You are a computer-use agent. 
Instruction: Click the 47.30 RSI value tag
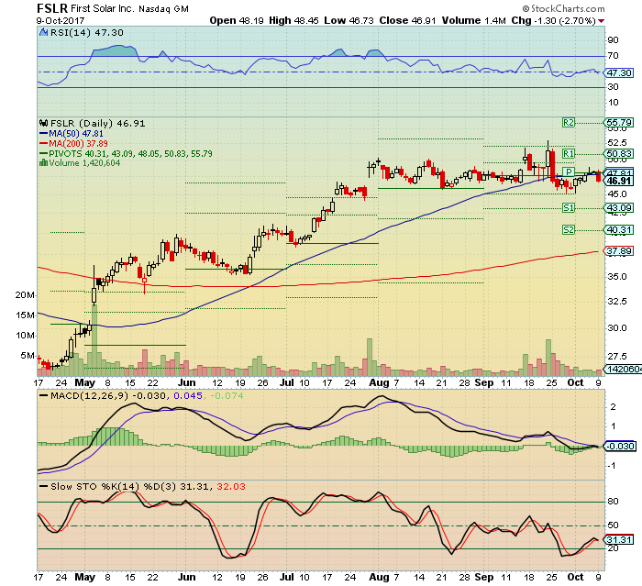[619, 72]
